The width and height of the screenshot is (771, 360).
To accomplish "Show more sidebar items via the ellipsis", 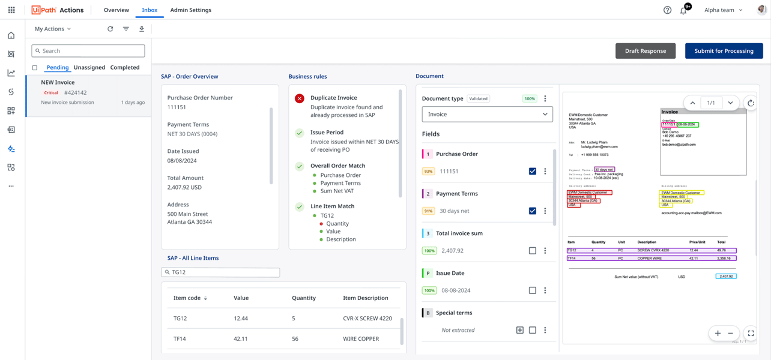I will (11, 186).
